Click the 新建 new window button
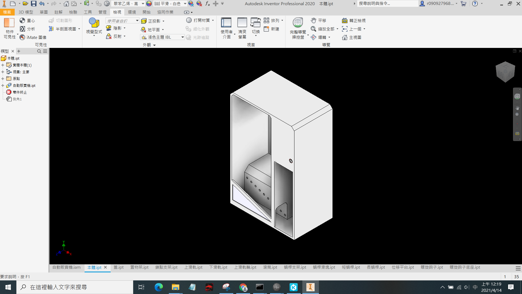The image size is (522, 294). 271,29
